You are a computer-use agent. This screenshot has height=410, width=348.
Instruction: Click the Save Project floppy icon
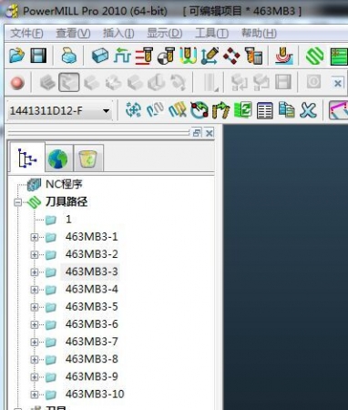(38, 56)
